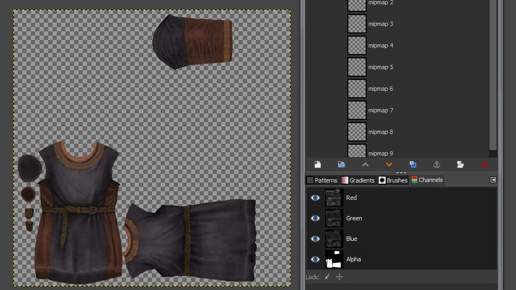Switch to the Patterns tab

322,180
